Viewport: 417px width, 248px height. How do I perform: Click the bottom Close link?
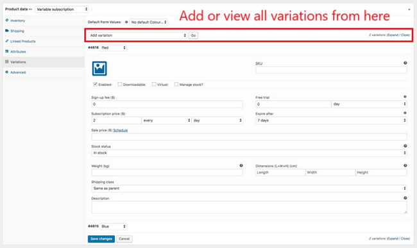[x=405, y=238]
